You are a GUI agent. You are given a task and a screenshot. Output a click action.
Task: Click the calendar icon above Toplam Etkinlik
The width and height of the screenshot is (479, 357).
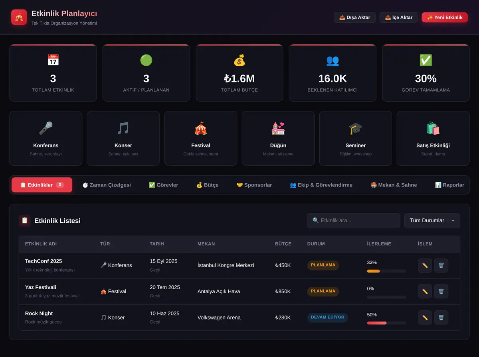tap(53, 60)
